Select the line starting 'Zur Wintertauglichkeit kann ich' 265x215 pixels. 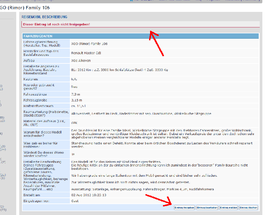131,182
